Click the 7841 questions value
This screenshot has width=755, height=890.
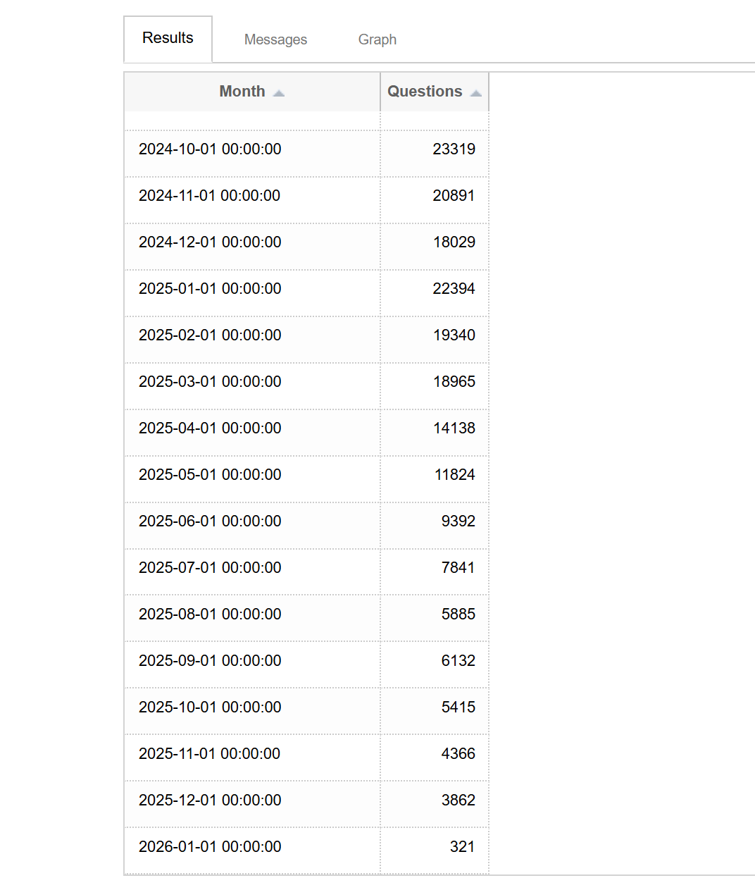(x=458, y=568)
